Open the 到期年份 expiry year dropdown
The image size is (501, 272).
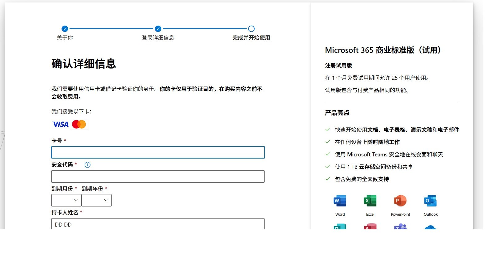(96, 200)
